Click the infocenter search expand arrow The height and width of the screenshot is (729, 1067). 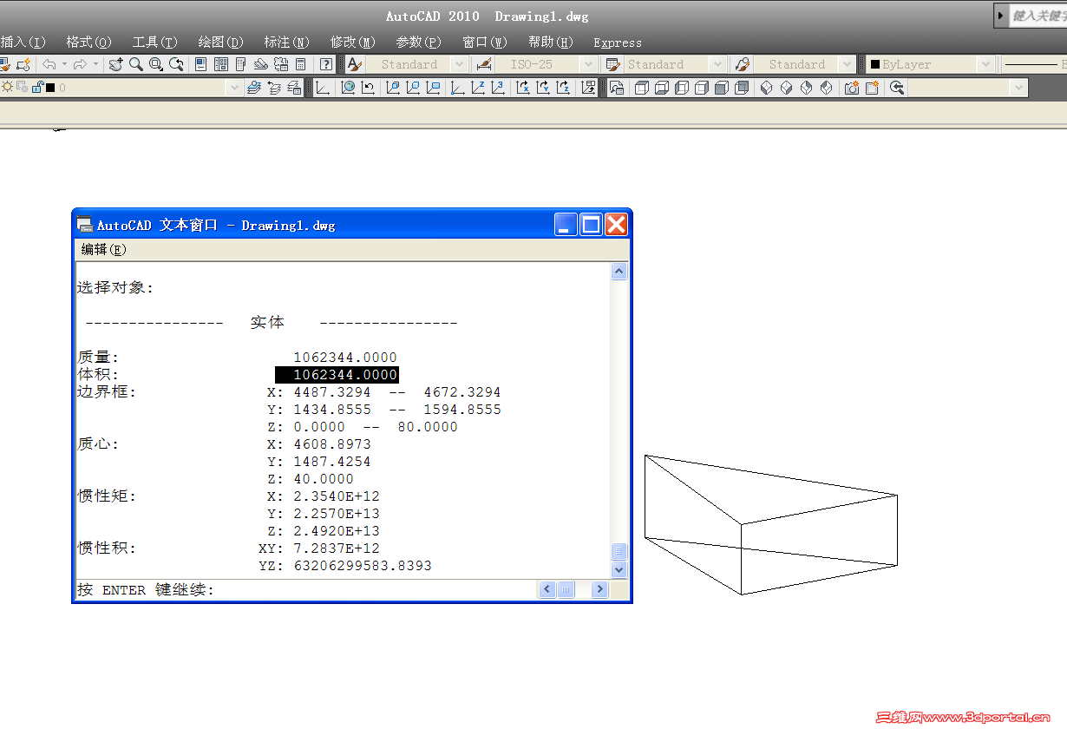click(x=1000, y=16)
